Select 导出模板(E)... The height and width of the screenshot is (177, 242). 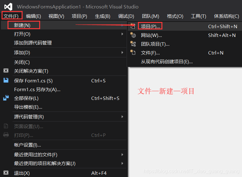tap(64, 107)
